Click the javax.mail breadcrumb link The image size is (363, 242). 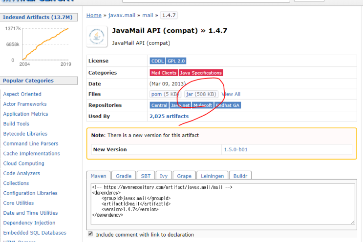click(121, 15)
